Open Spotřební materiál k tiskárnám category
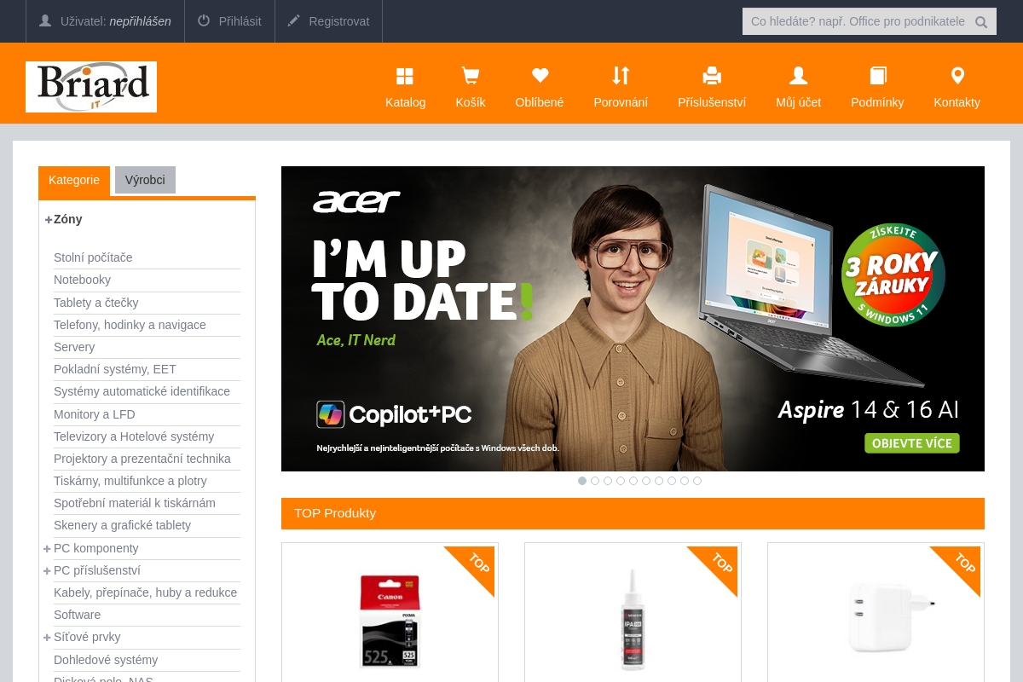The height and width of the screenshot is (682, 1023). (x=135, y=503)
